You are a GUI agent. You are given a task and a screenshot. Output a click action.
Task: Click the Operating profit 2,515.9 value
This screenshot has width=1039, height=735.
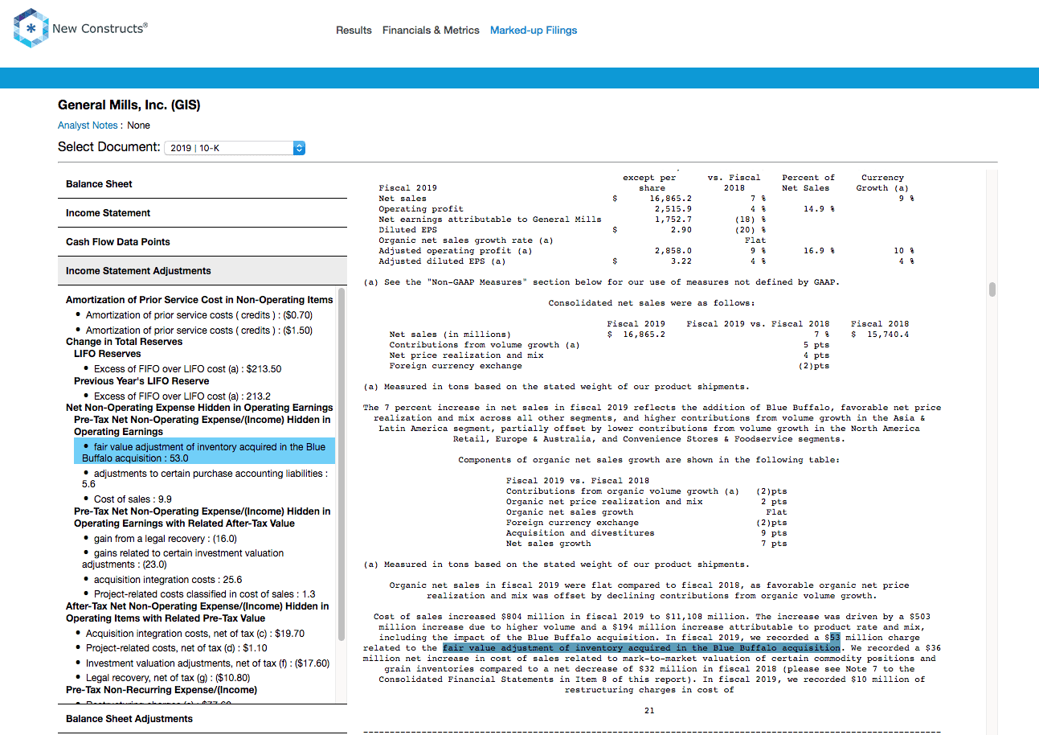673,209
